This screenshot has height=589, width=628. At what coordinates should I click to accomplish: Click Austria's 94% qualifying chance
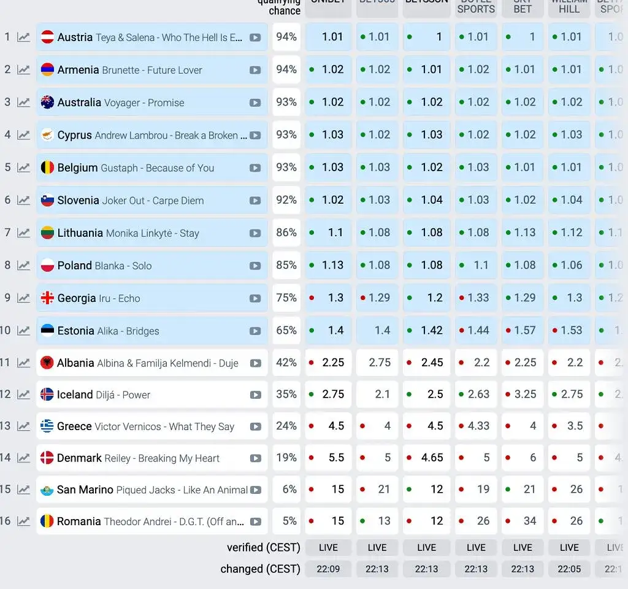tap(286, 37)
